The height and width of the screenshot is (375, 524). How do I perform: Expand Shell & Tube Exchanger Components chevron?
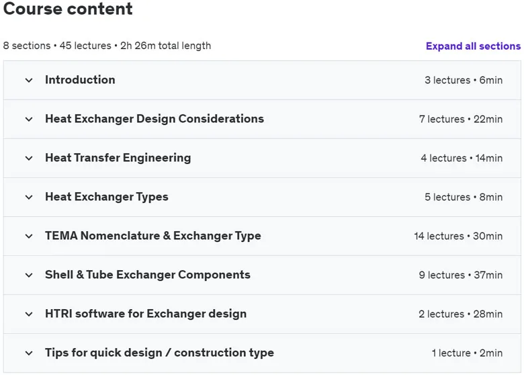tap(29, 275)
